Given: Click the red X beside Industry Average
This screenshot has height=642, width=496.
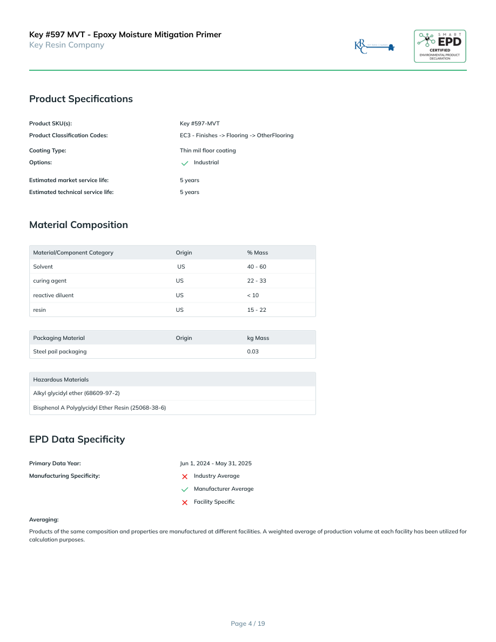Looking at the screenshot, I should click(x=185, y=477).
